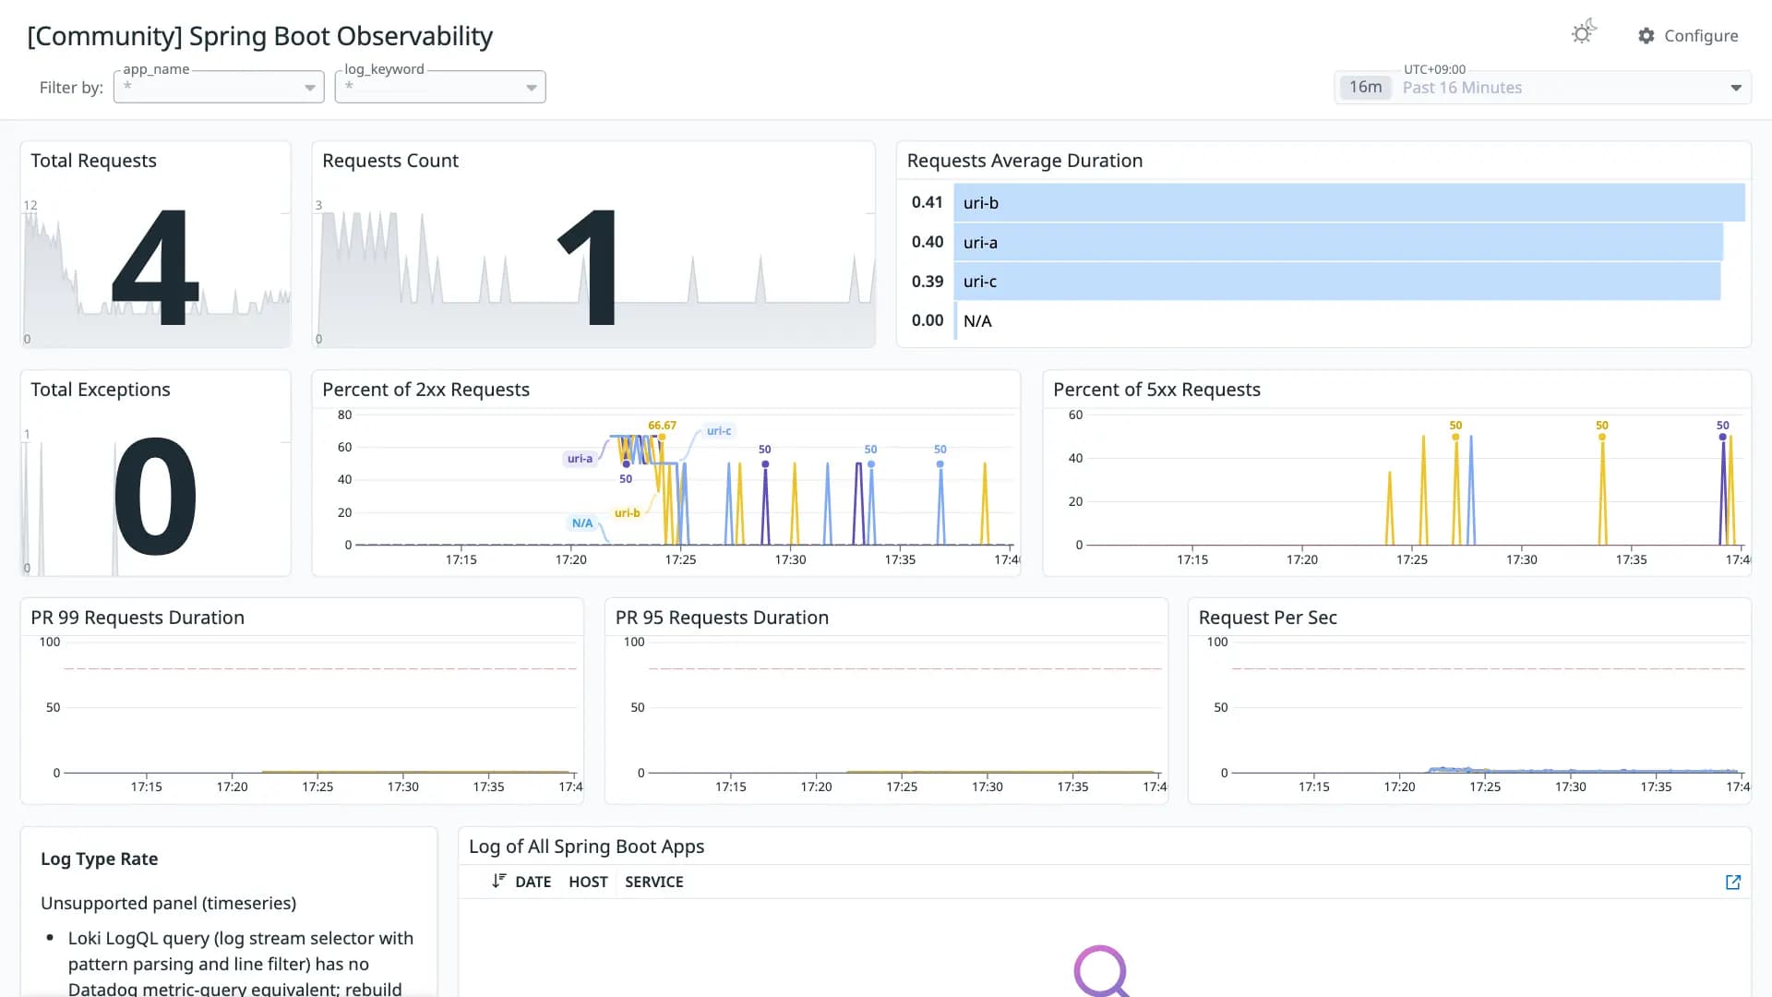This screenshot has height=997, width=1772.
Task: Open the Total Requests widget title
Action: [93, 161]
